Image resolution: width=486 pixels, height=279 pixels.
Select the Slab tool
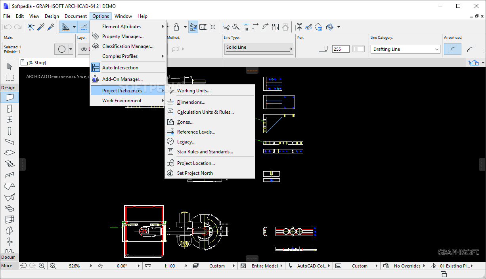[10, 153]
